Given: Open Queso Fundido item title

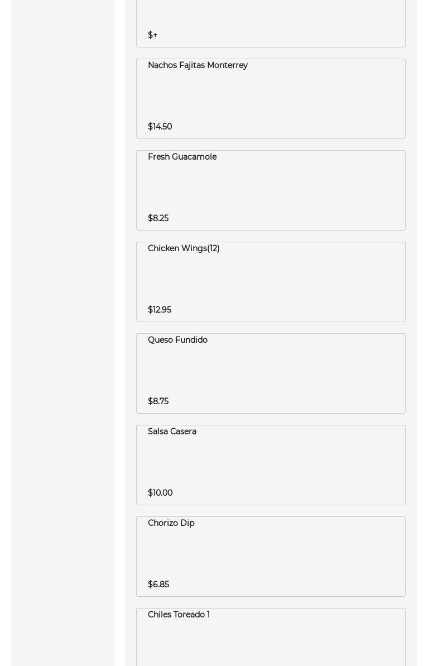Looking at the screenshot, I should point(177,340).
